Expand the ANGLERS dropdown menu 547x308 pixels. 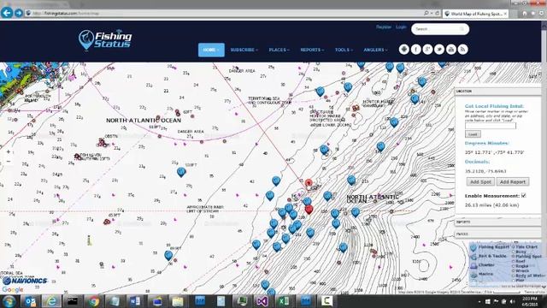click(x=375, y=50)
